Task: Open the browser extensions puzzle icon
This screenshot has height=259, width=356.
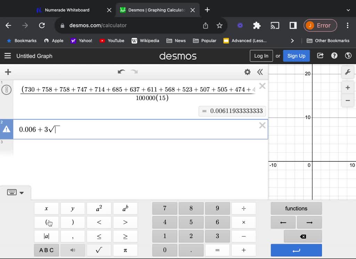Action: [257, 25]
